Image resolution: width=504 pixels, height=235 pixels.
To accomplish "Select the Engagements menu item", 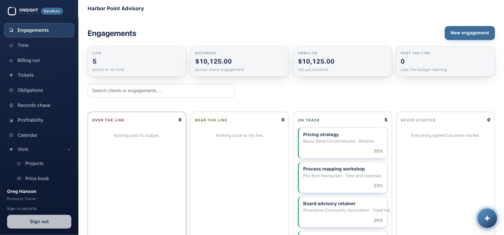I will (39, 30).
